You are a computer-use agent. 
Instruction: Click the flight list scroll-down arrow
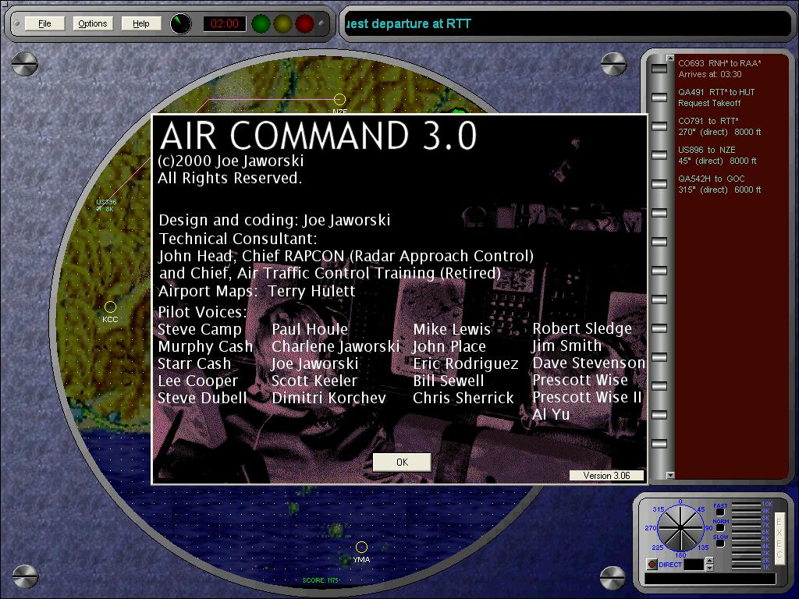[x=670, y=475]
